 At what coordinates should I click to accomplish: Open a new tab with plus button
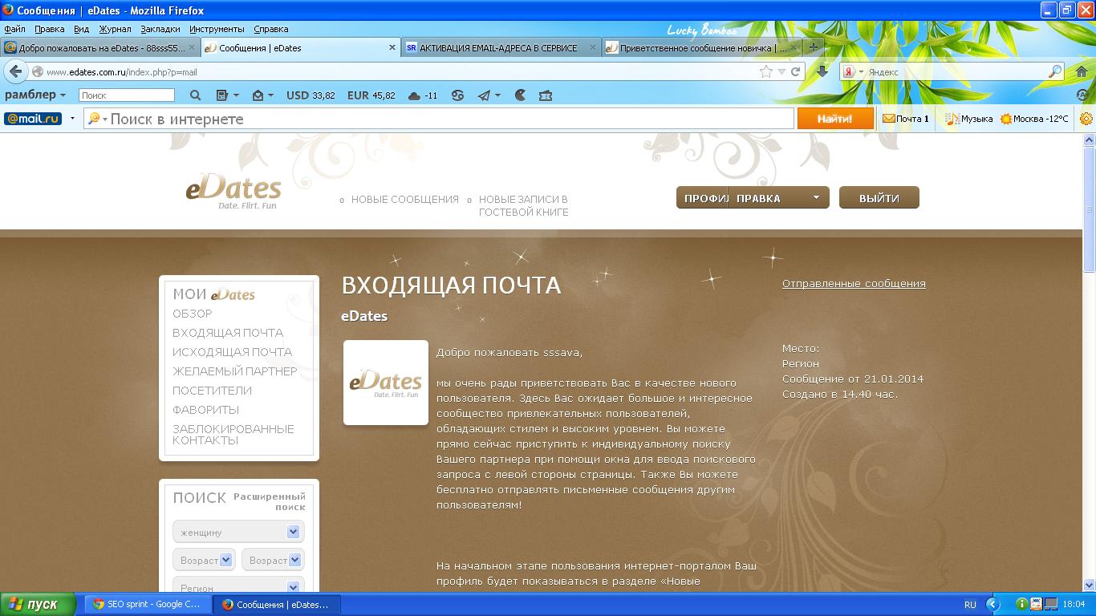pos(814,47)
